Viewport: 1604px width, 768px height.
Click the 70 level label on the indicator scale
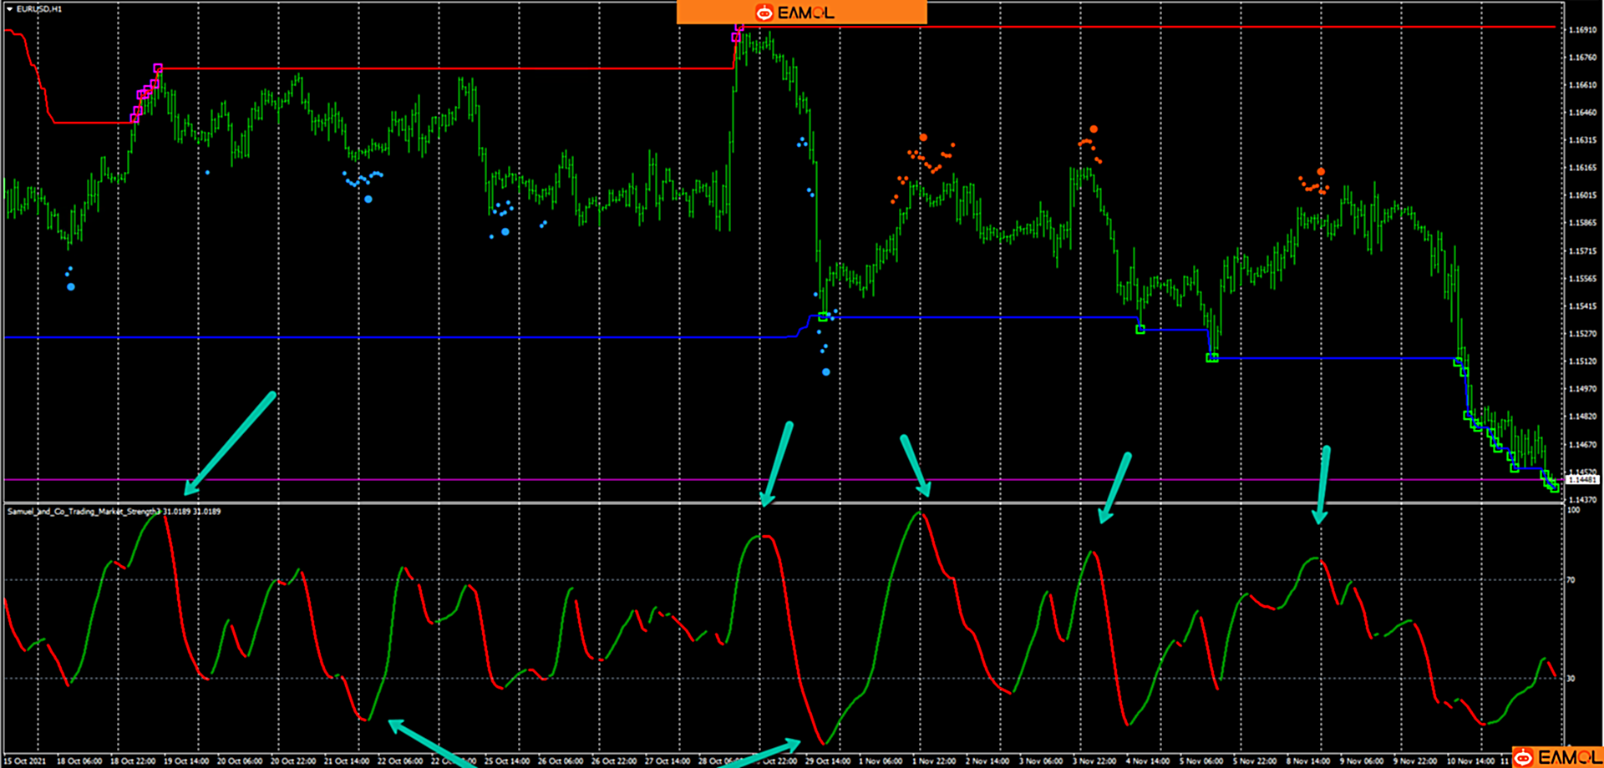[x=1571, y=580]
